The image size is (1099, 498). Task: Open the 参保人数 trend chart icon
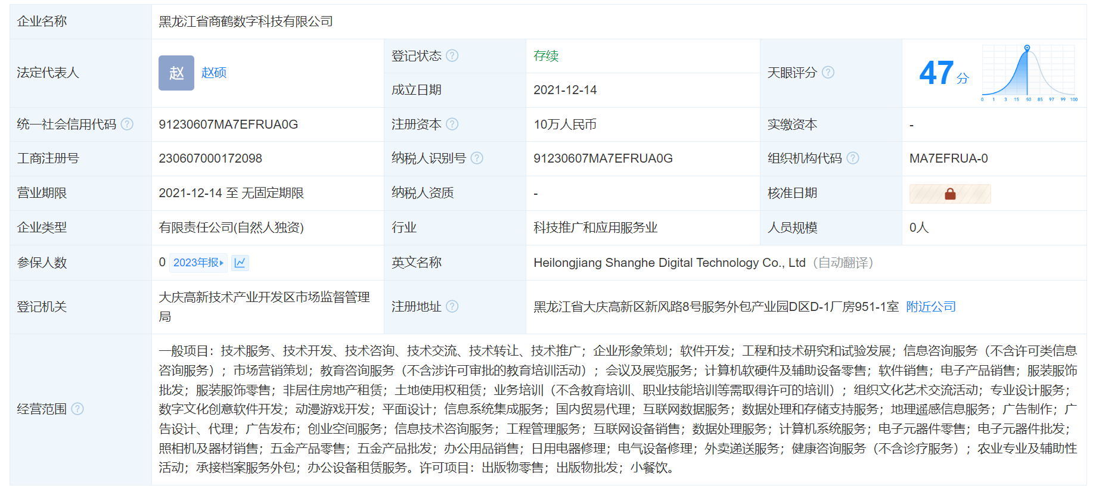[x=240, y=263]
